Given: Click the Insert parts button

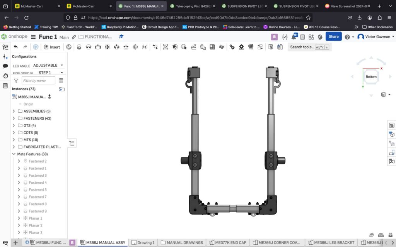Looking at the screenshot, I should tap(52, 47).
